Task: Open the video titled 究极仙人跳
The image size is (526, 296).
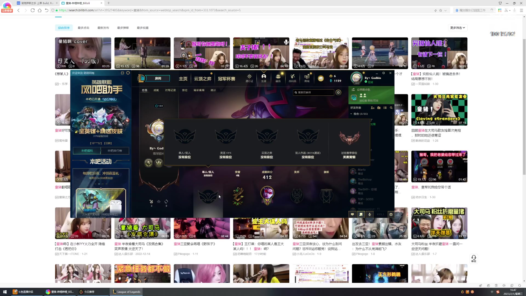Action: (439, 53)
